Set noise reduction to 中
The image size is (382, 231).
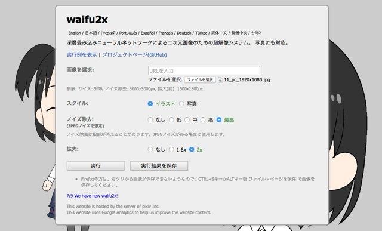click(187, 119)
